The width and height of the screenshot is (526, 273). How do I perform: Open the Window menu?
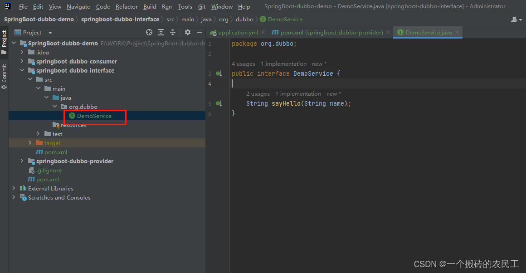tap(222, 6)
